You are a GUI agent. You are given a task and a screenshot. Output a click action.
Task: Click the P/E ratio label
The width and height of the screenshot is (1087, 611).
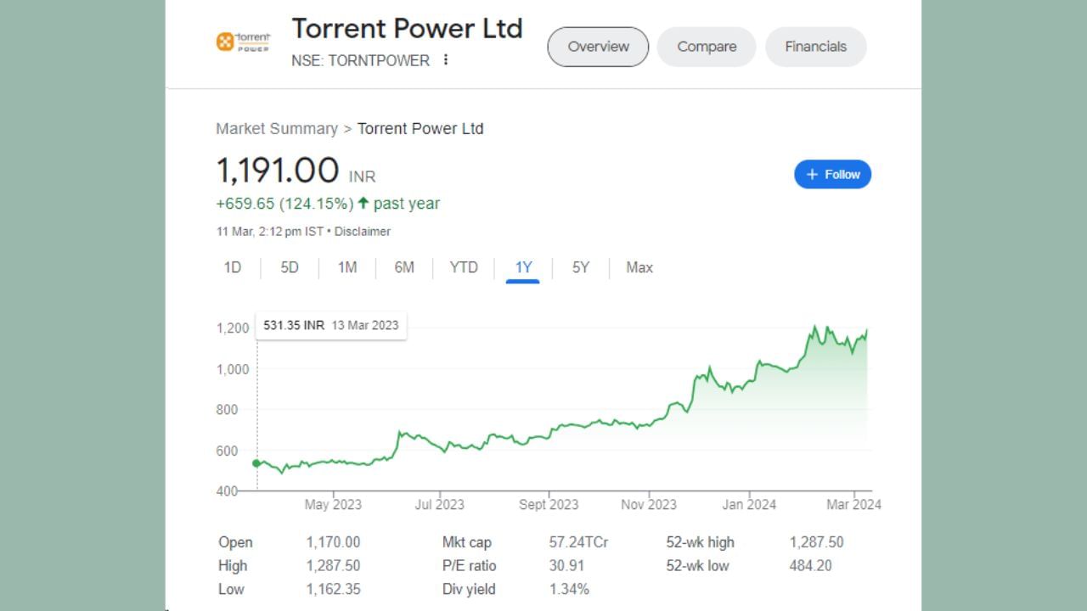click(469, 565)
